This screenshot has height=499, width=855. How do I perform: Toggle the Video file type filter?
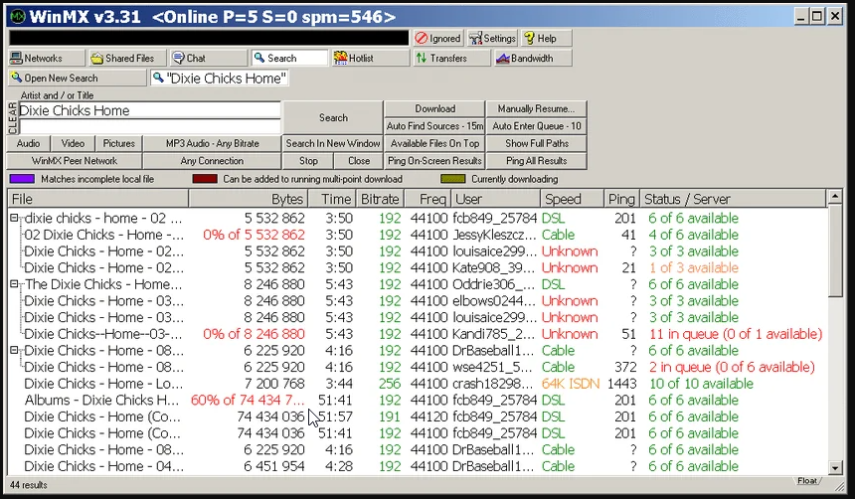pos(74,144)
